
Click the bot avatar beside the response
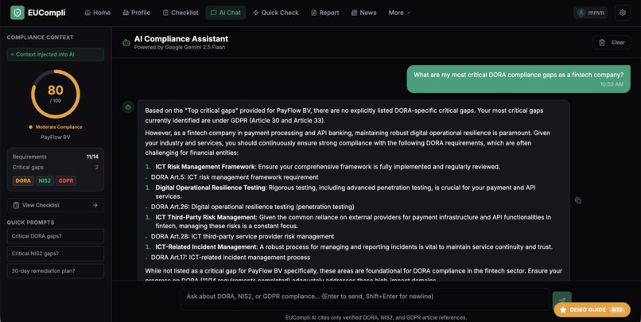pos(128,107)
